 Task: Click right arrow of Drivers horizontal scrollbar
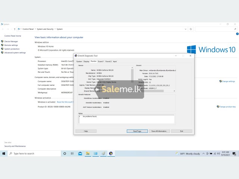(x=174, y=91)
